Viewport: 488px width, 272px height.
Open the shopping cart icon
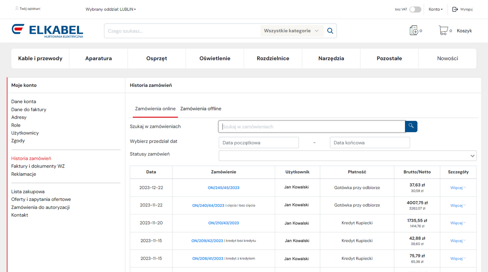(x=443, y=30)
